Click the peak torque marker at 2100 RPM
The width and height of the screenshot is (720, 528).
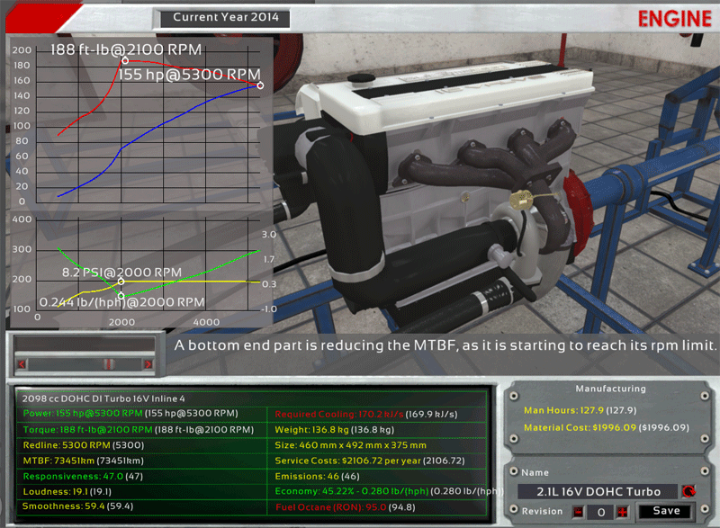coord(125,60)
